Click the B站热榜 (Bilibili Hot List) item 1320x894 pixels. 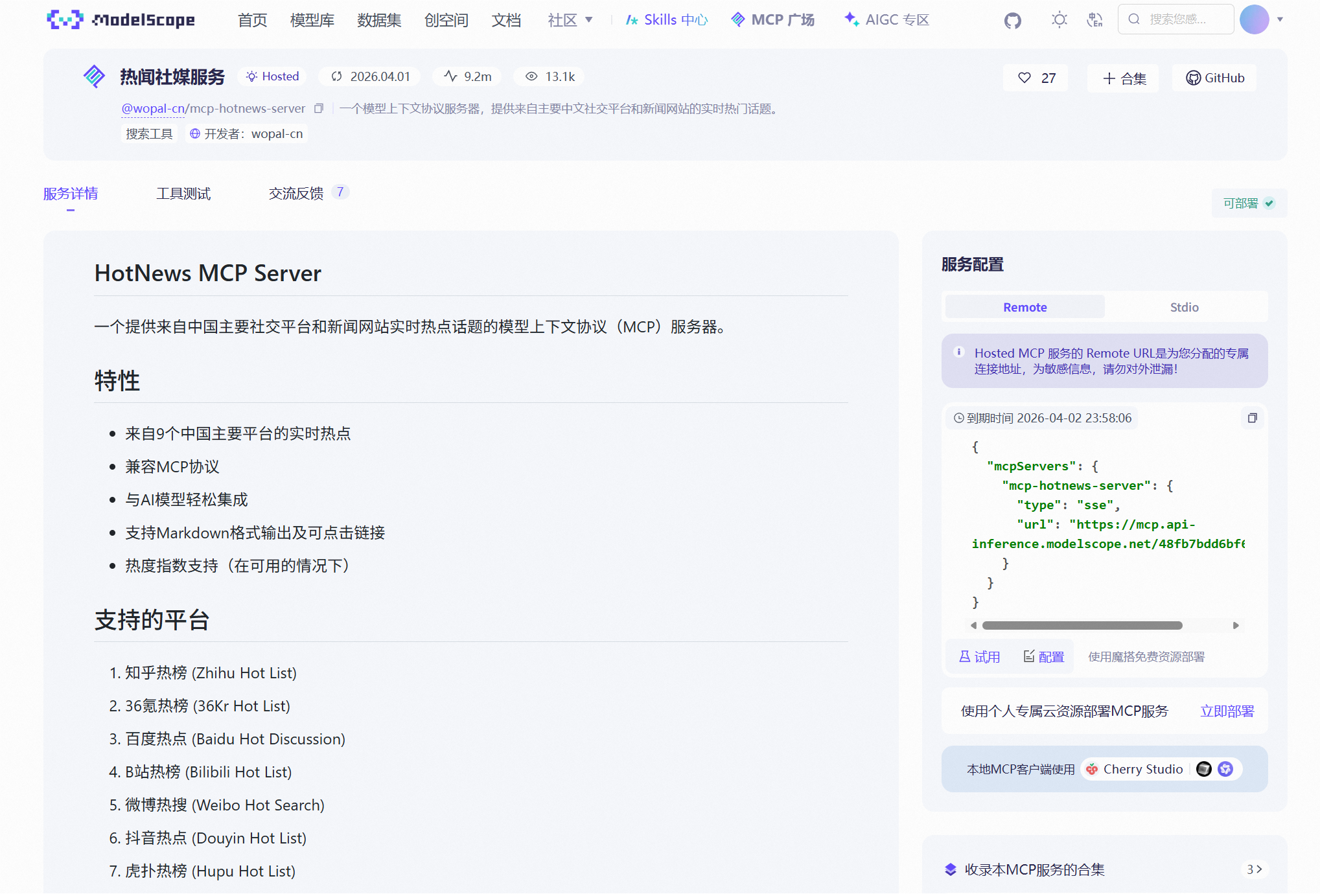[208, 772]
